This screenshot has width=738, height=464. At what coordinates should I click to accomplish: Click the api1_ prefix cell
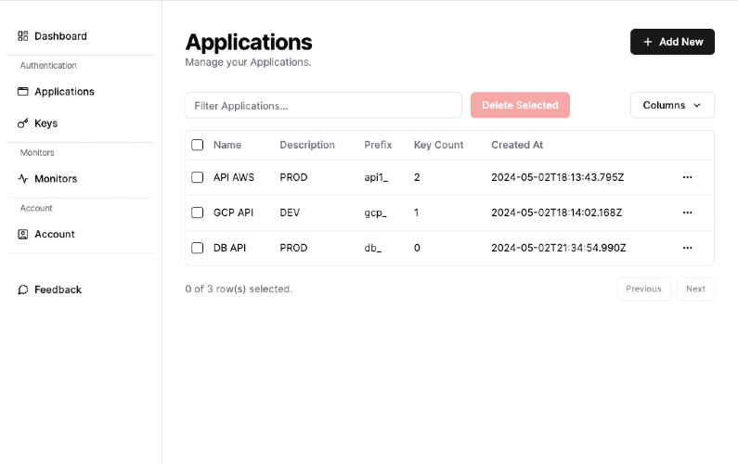click(x=376, y=177)
